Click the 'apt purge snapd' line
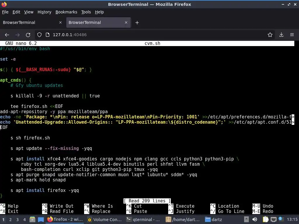The height and width of the screenshot is (224, 299). pos(104,175)
